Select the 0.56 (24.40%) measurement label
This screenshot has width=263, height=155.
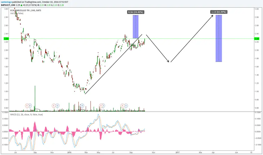click(x=135, y=12)
